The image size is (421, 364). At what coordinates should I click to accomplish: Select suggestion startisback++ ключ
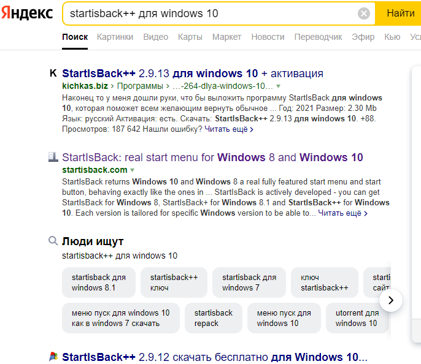pos(174,282)
